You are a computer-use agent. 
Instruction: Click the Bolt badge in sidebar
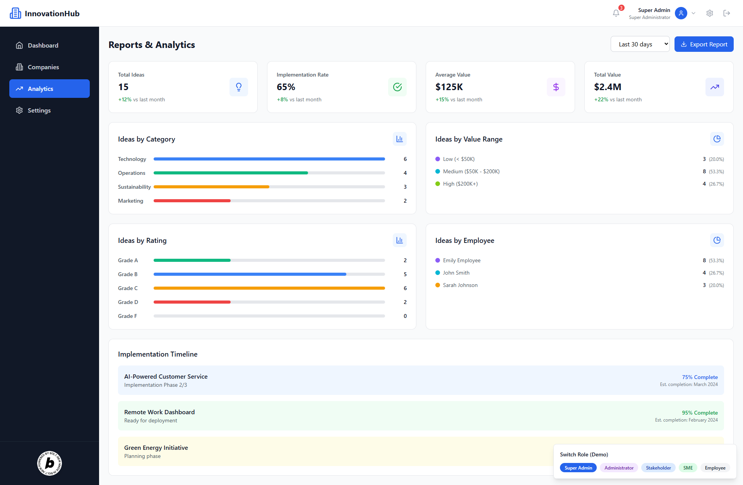50,463
